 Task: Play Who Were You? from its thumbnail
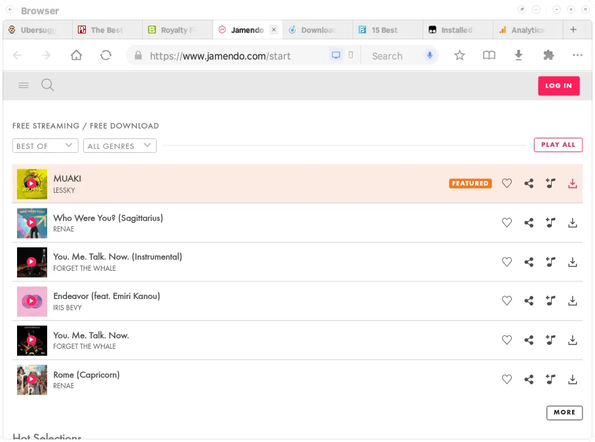[x=32, y=223]
